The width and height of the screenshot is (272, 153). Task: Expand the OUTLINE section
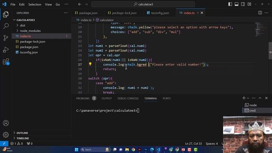point(41,133)
